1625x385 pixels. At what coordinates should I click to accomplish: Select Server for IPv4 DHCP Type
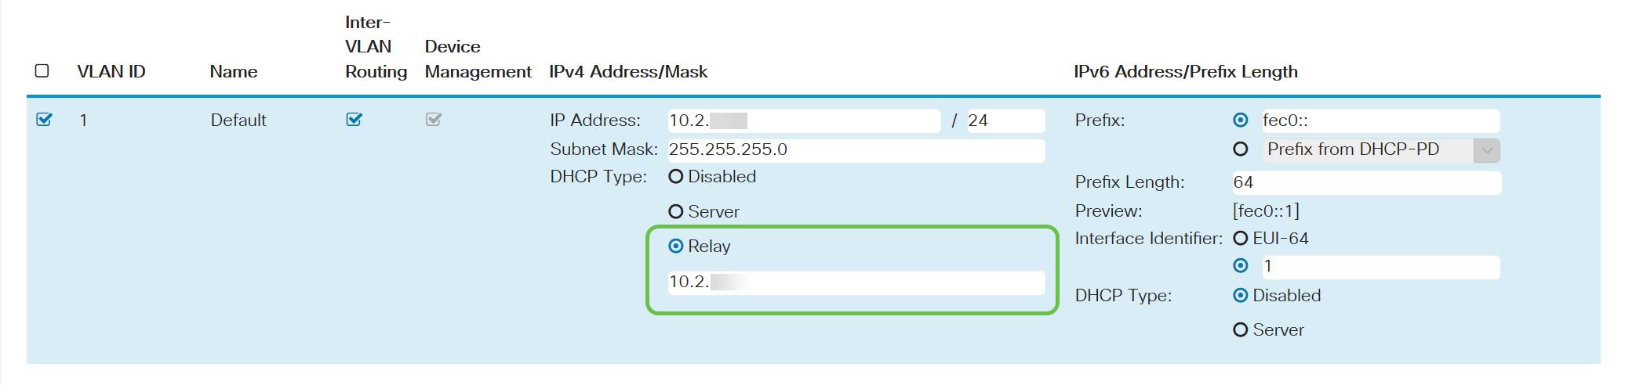coord(676,212)
